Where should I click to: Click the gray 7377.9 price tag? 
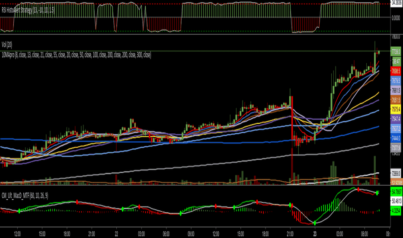coord(396,148)
